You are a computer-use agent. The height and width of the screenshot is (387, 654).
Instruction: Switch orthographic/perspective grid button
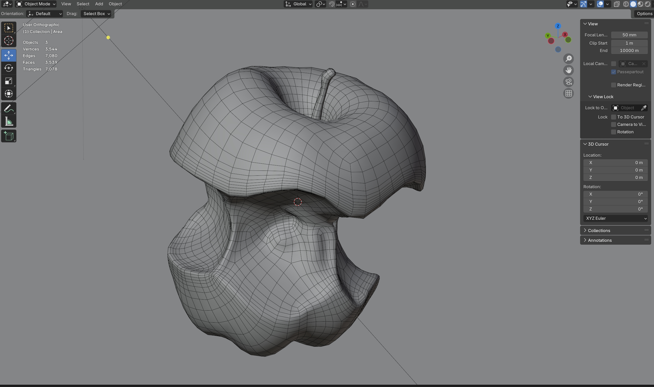click(569, 93)
